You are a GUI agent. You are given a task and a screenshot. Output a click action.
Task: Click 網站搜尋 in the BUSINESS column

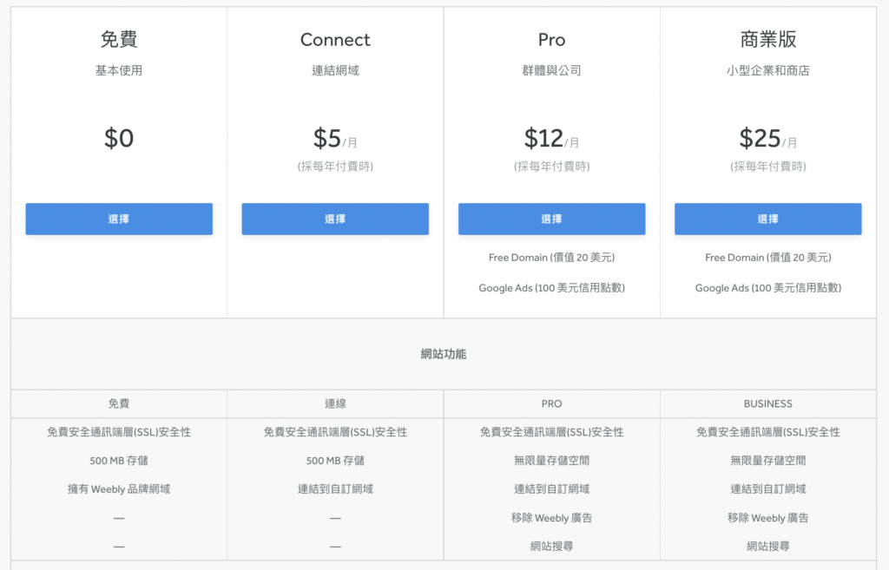click(767, 547)
